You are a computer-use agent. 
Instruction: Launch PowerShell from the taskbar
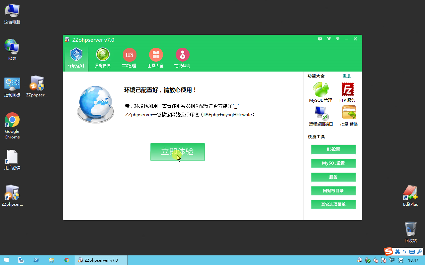[x=36, y=260]
